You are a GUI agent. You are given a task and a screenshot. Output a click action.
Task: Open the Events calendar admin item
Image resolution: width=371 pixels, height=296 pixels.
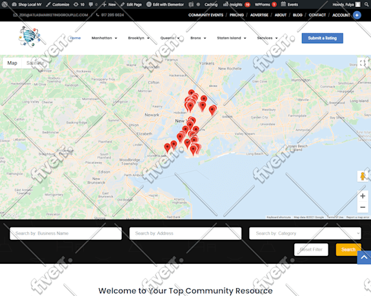[289, 5]
